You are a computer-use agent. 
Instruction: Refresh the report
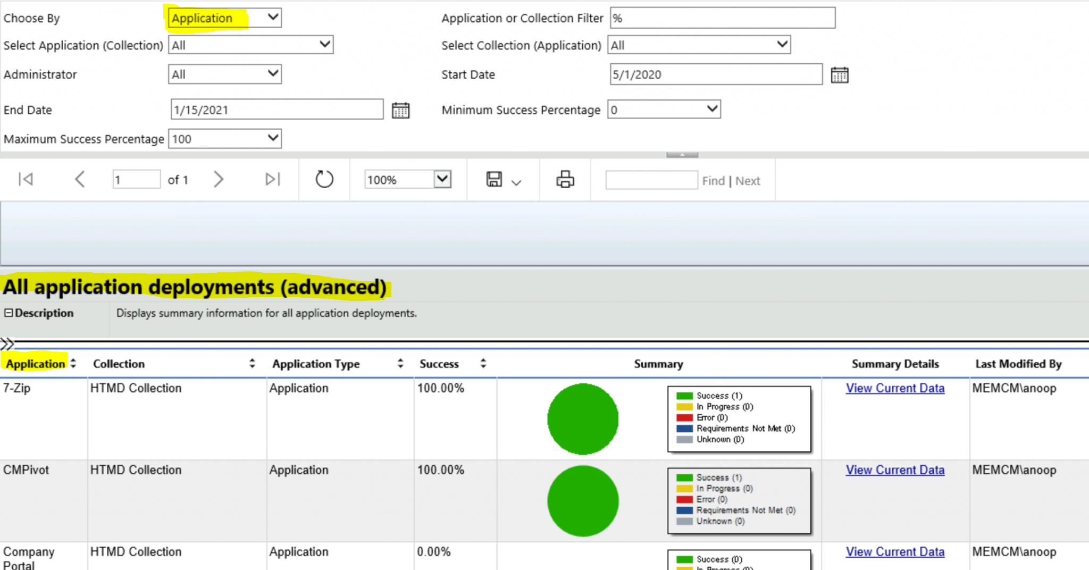[x=324, y=180]
